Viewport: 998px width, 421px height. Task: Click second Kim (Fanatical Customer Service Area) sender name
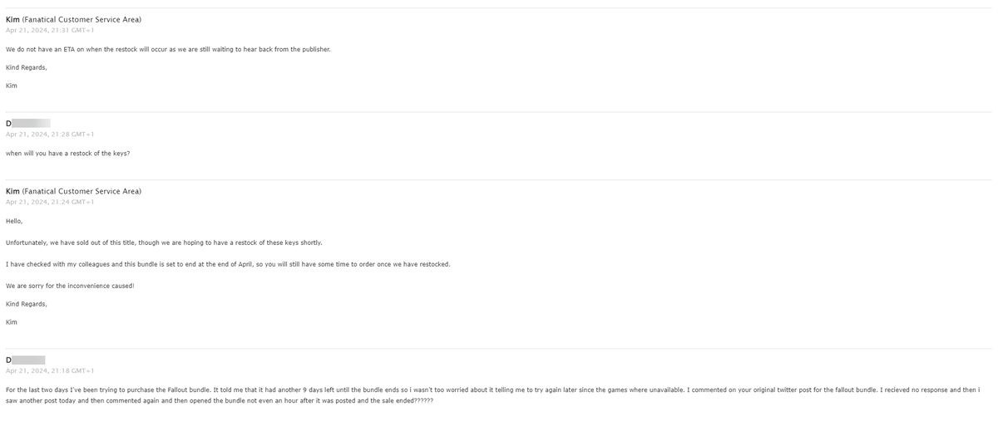(73, 191)
